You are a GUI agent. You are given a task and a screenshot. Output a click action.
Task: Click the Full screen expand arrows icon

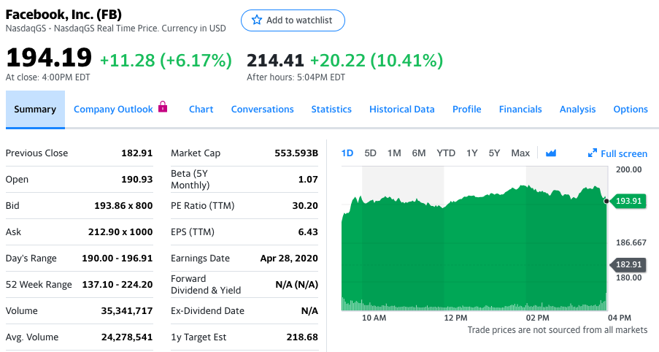[x=593, y=153]
